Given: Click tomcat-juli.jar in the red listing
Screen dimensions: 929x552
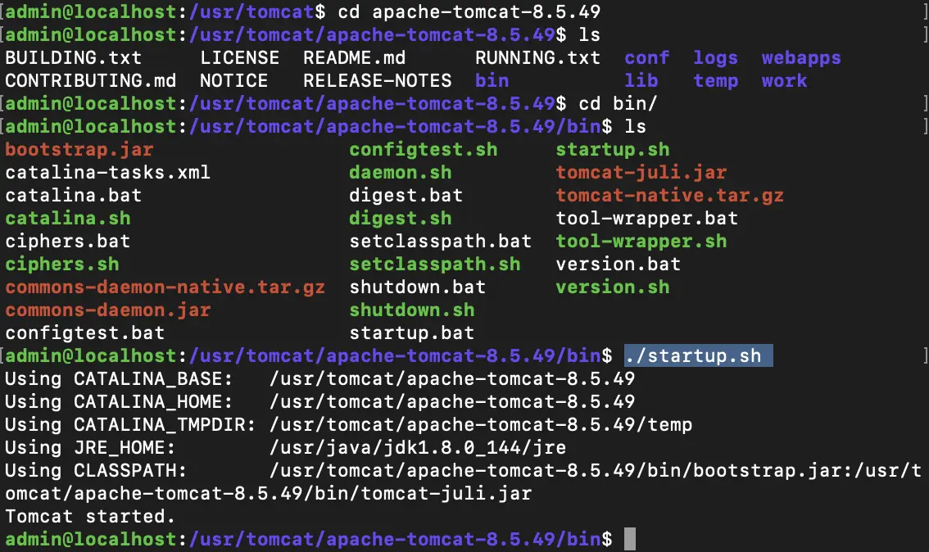Looking at the screenshot, I should click(641, 172).
